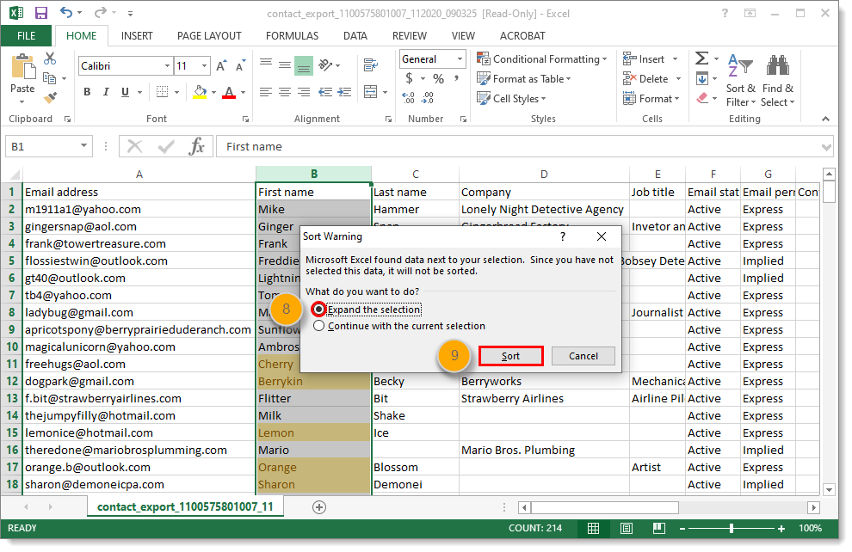Select Expand the selection option

(367, 310)
